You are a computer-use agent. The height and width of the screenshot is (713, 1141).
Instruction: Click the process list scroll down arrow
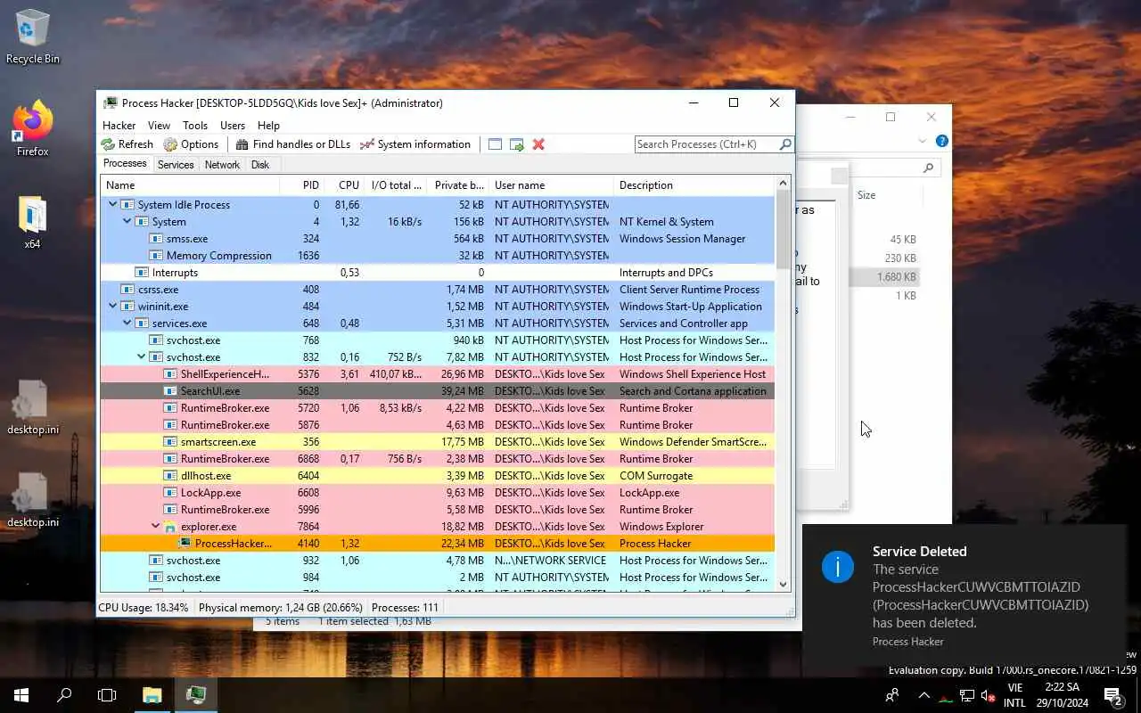click(x=784, y=585)
